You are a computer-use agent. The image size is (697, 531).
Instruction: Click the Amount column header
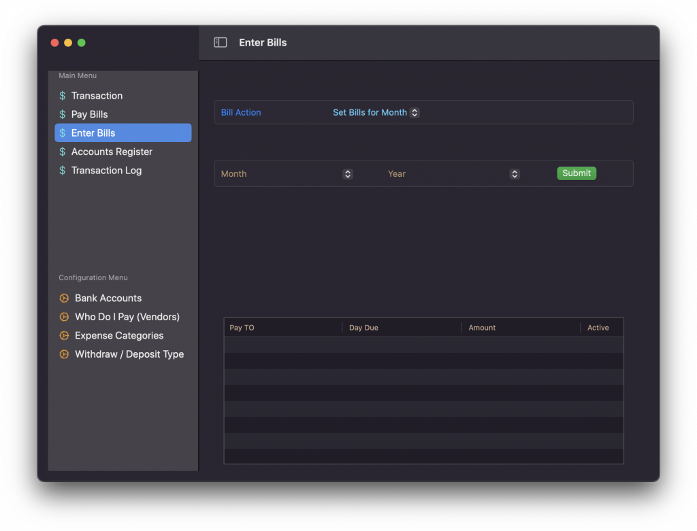tap(482, 328)
